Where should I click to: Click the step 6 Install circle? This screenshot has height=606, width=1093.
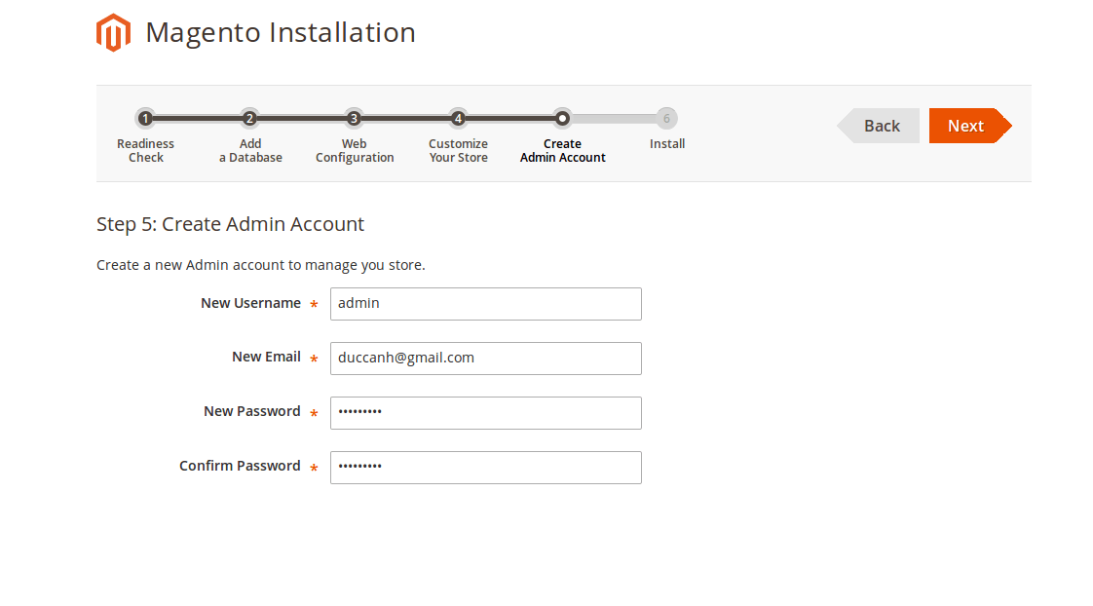point(666,119)
